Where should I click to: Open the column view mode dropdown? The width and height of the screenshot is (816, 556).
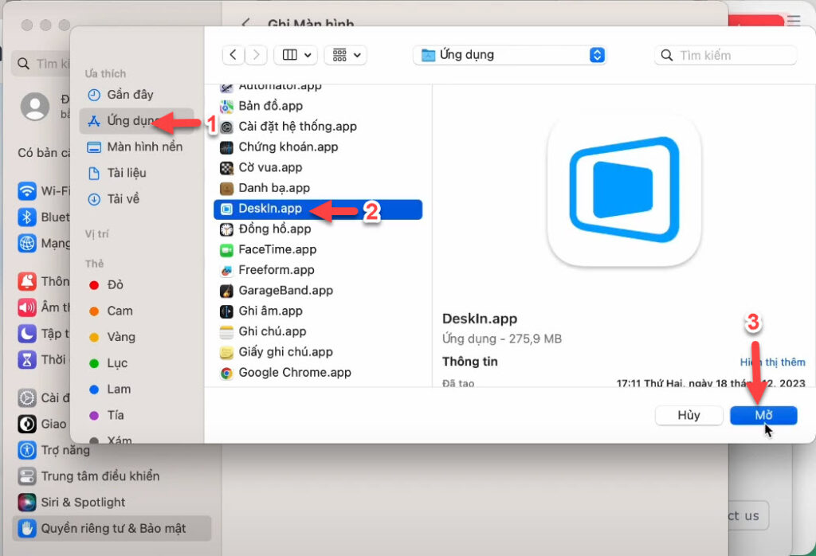(x=296, y=55)
